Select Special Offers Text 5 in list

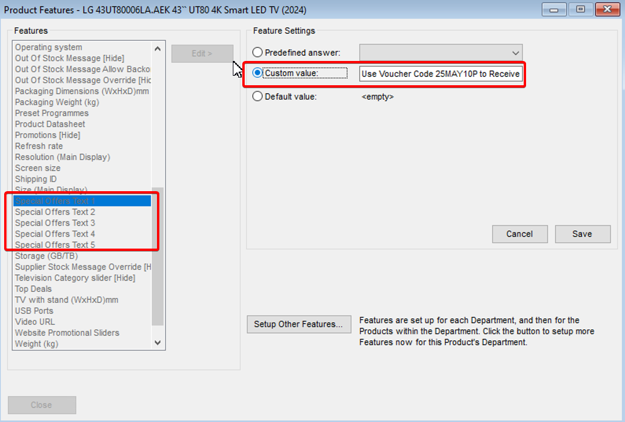pyautogui.click(x=55, y=245)
